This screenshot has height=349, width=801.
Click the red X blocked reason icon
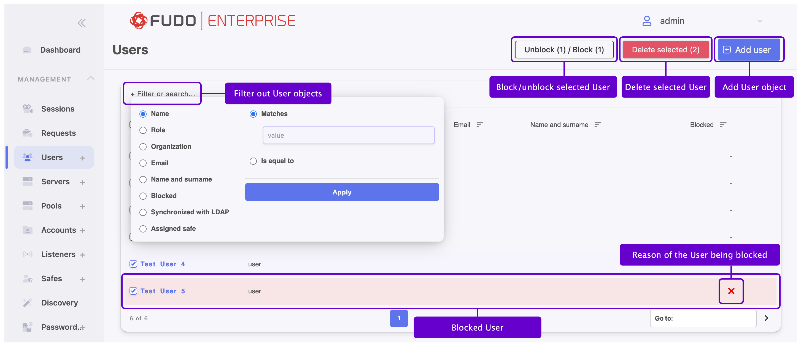click(731, 291)
